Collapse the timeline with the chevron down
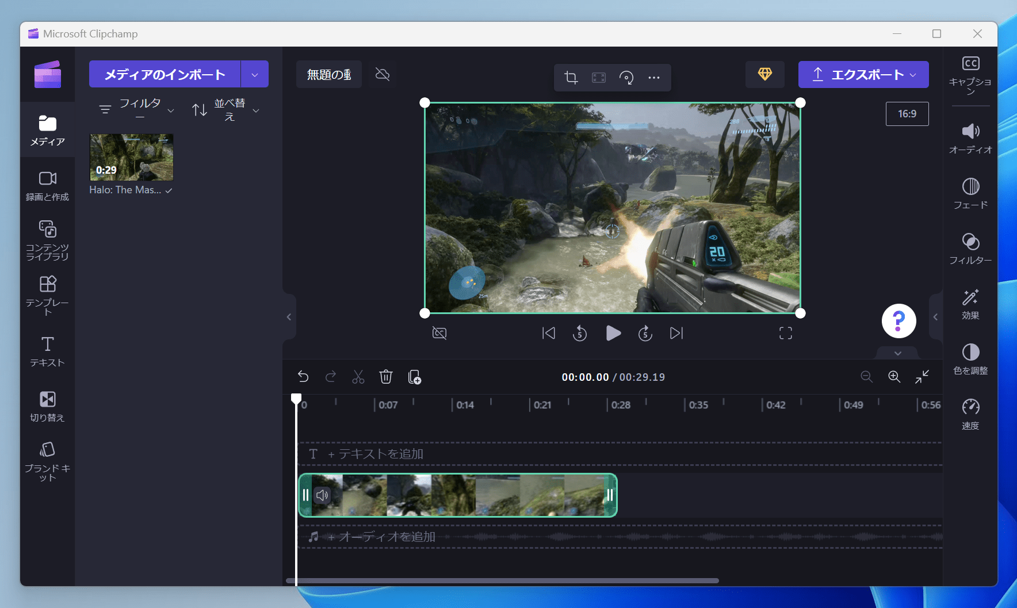 click(898, 353)
